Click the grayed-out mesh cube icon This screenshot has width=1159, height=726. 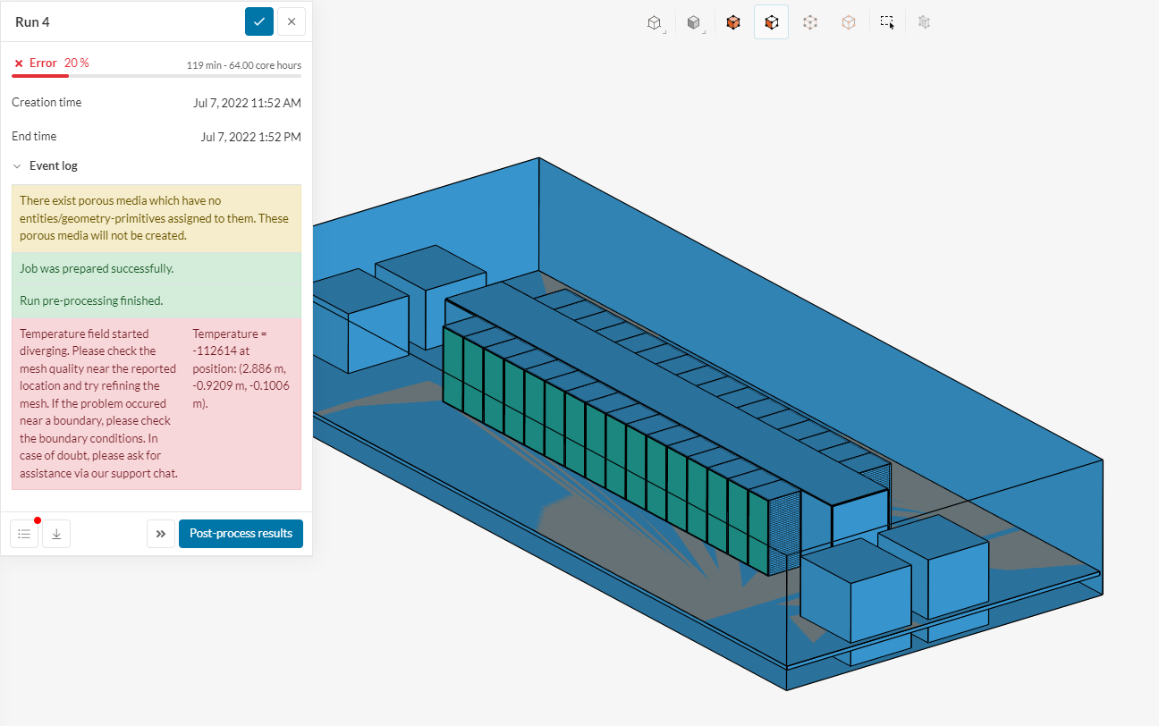(x=925, y=22)
